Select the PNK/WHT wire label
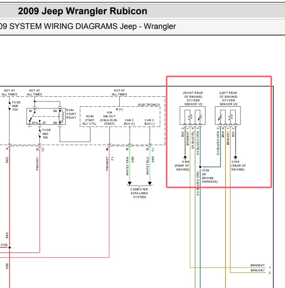 coord(107,164)
